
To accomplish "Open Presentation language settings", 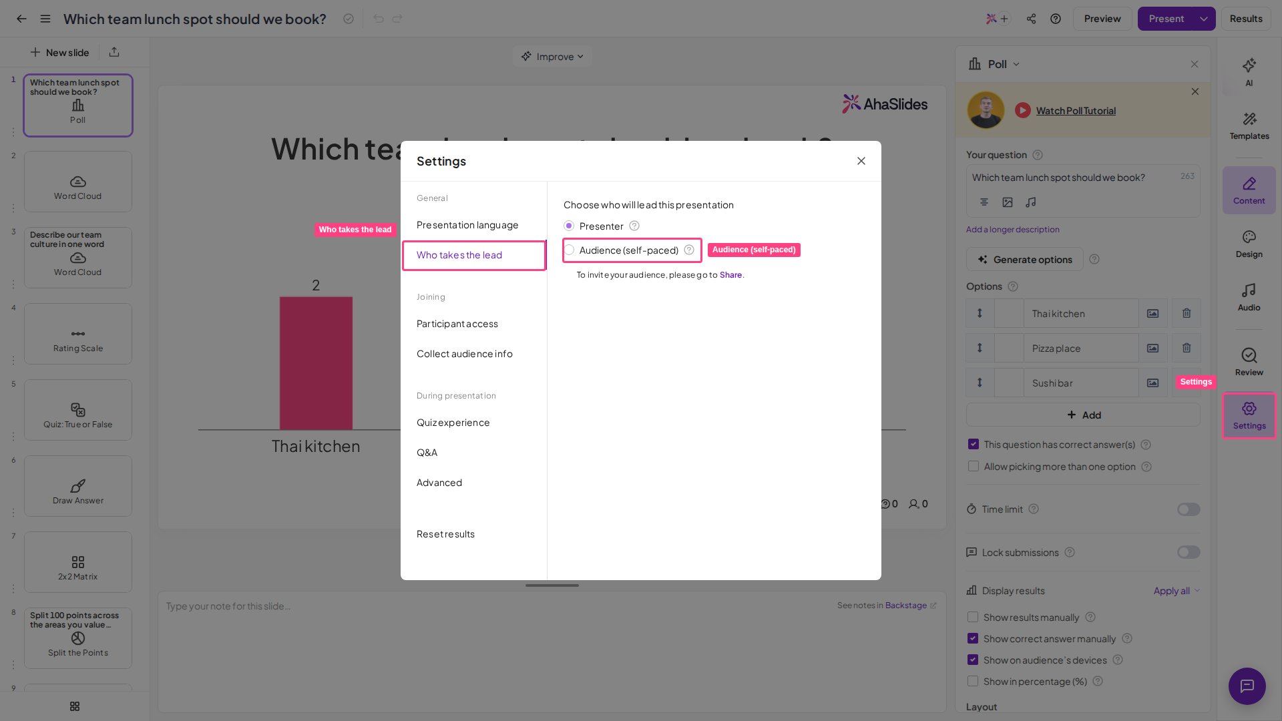I will [467, 225].
